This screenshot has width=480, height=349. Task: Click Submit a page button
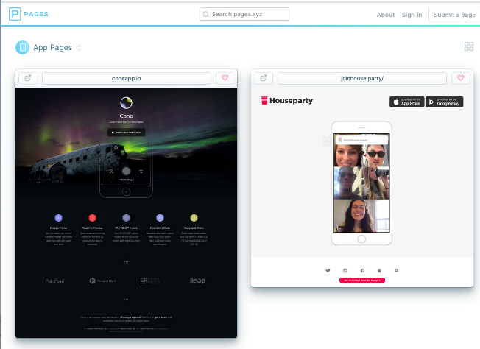(x=454, y=15)
